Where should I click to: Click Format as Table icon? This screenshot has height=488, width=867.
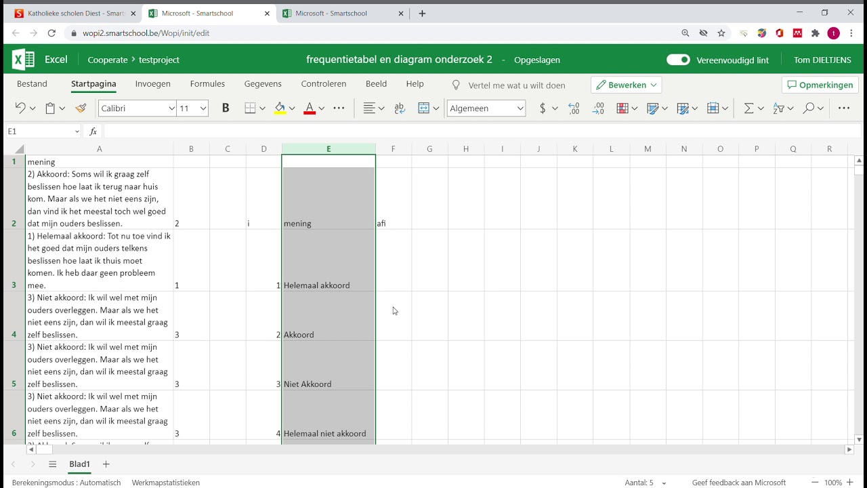coord(653,108)
